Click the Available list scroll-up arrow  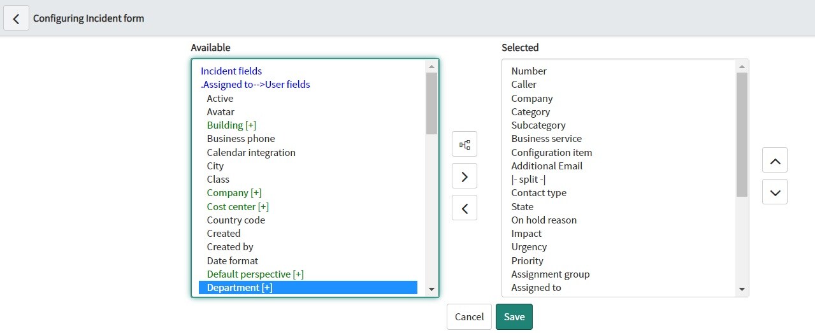point(431,66)
